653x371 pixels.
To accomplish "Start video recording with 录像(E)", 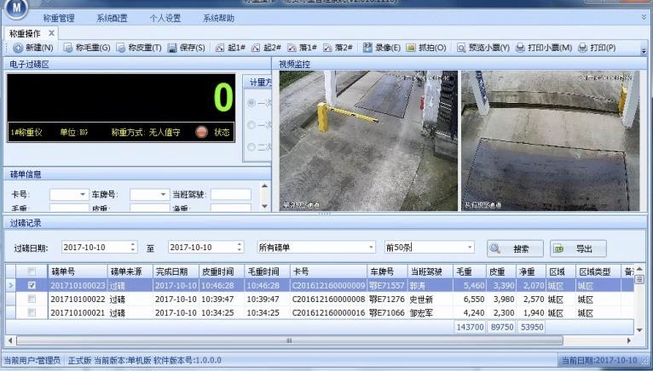I will [x=368, y=49].
